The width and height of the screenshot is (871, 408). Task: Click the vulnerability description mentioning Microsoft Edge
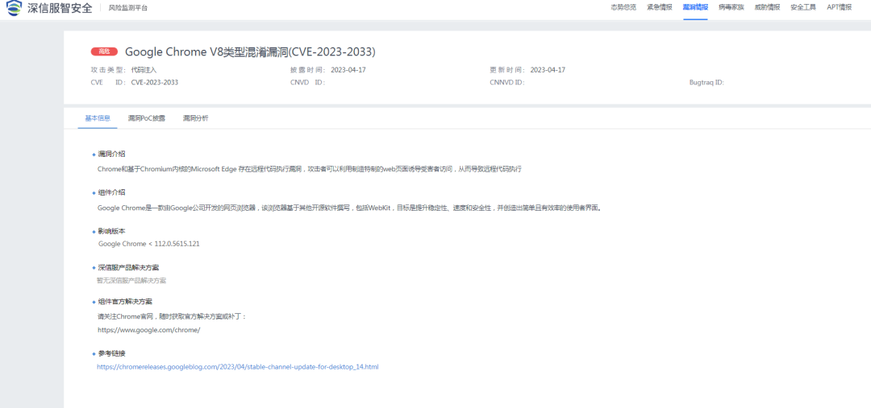309,169
